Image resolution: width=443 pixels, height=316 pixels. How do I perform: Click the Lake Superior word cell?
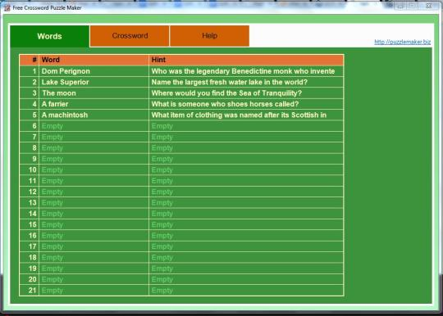point(94,82)
